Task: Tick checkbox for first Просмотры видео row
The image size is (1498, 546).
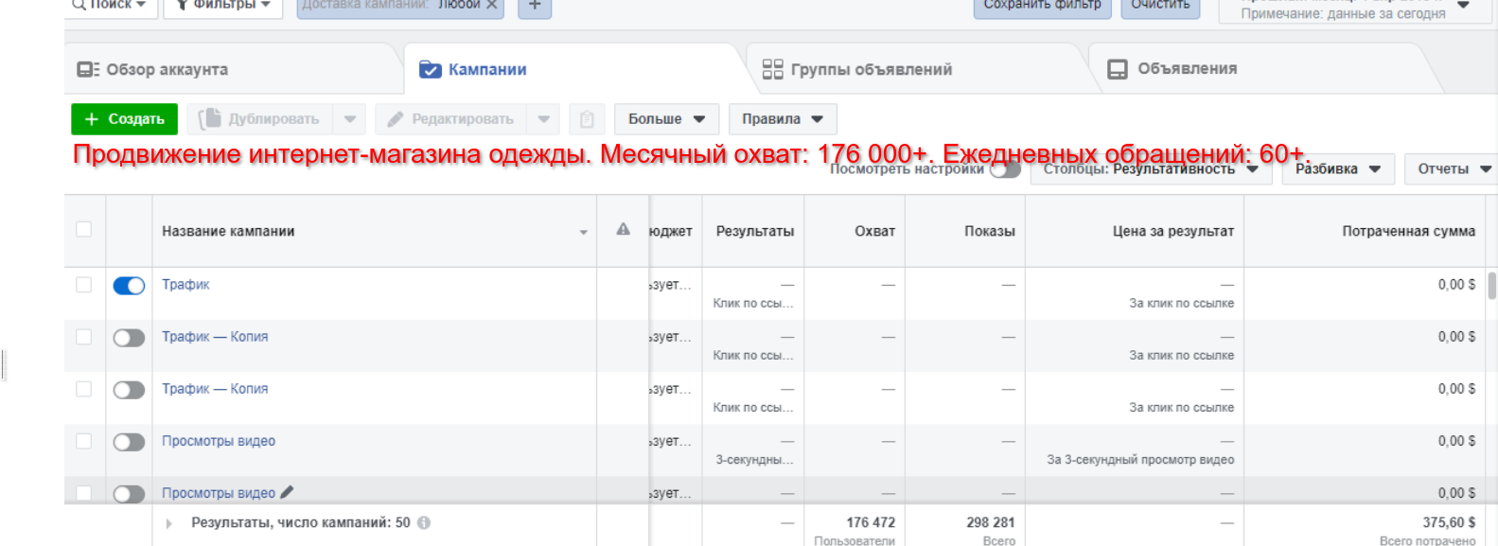Action: (84, 441)
